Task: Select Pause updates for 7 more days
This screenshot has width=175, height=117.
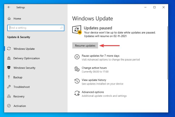Action: click(100, 56)
